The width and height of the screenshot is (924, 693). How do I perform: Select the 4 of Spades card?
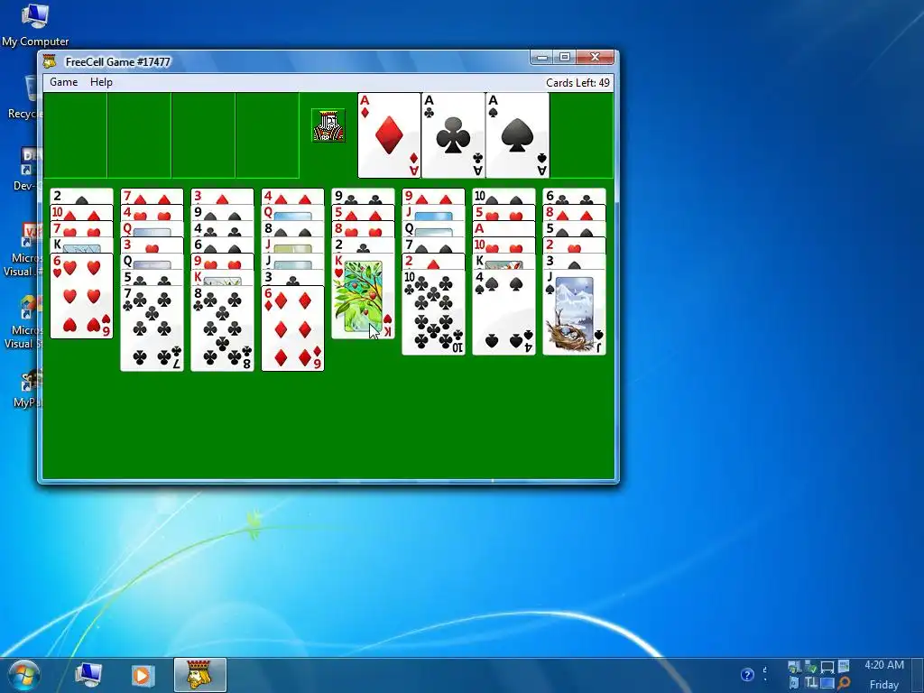point(504,312)
